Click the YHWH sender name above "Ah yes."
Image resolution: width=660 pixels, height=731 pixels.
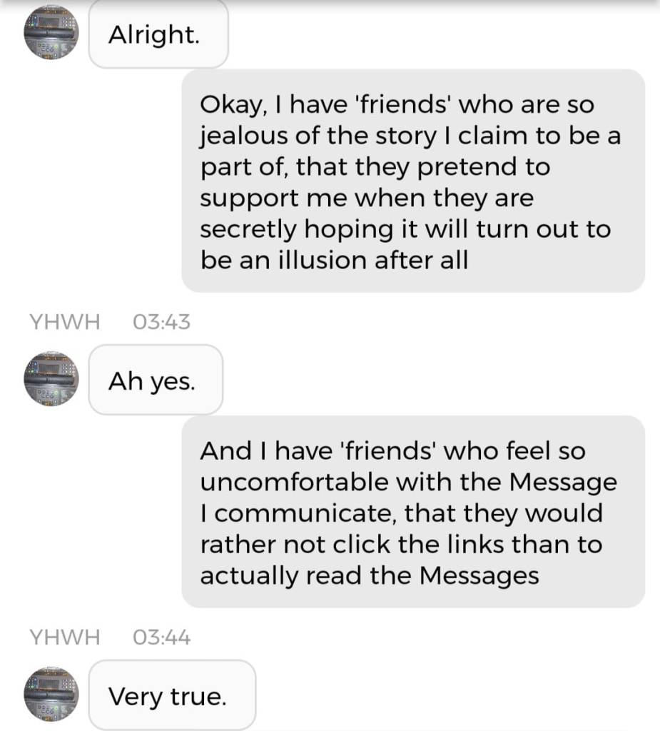point(64,322)
